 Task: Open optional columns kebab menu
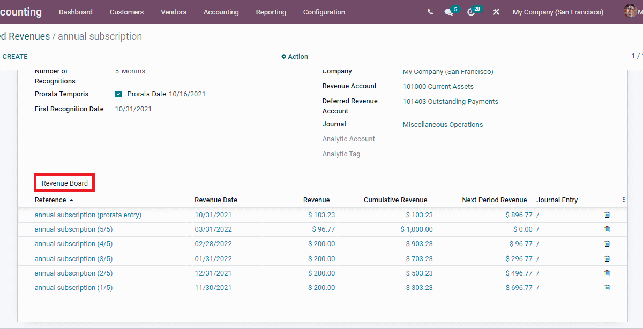tap(624, 200)
